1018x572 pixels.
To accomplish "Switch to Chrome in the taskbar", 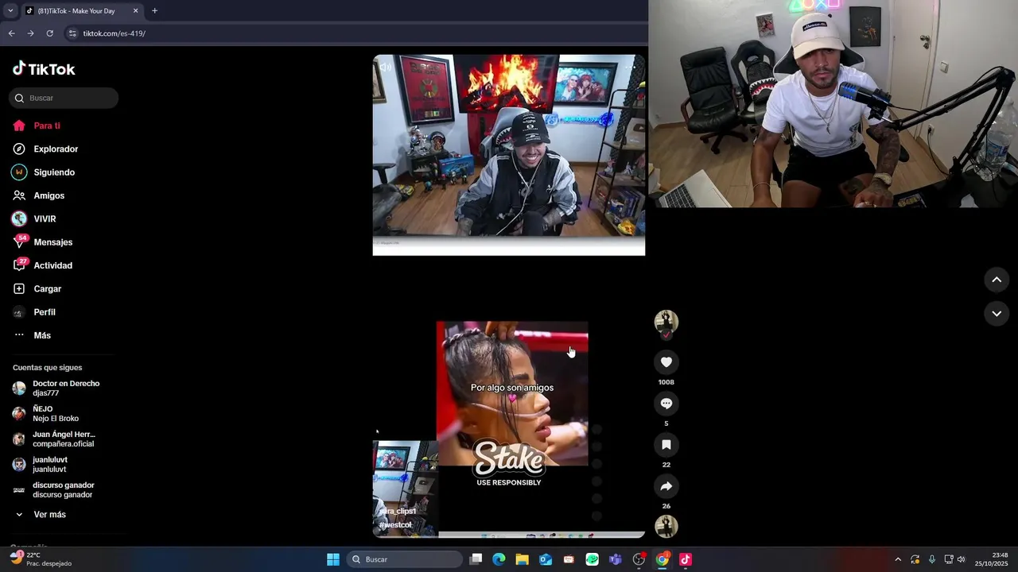I will (662, 559).
